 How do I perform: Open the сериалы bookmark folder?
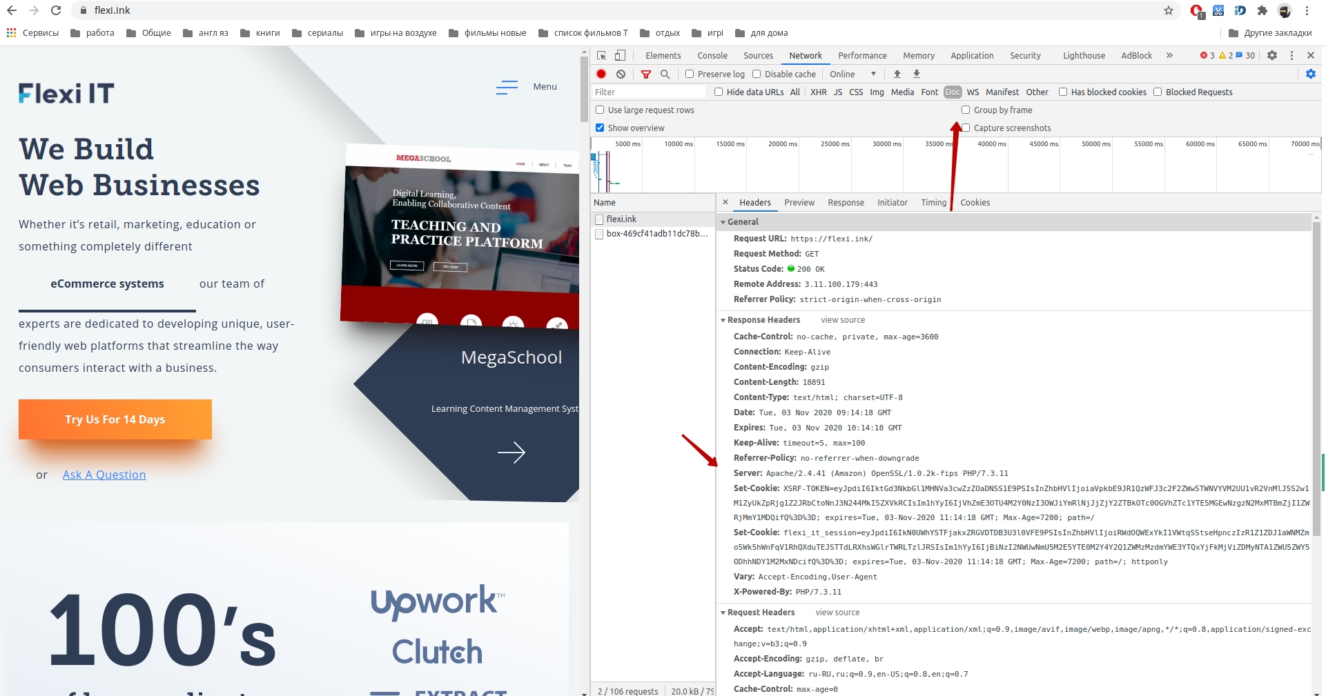pos(318,32)
